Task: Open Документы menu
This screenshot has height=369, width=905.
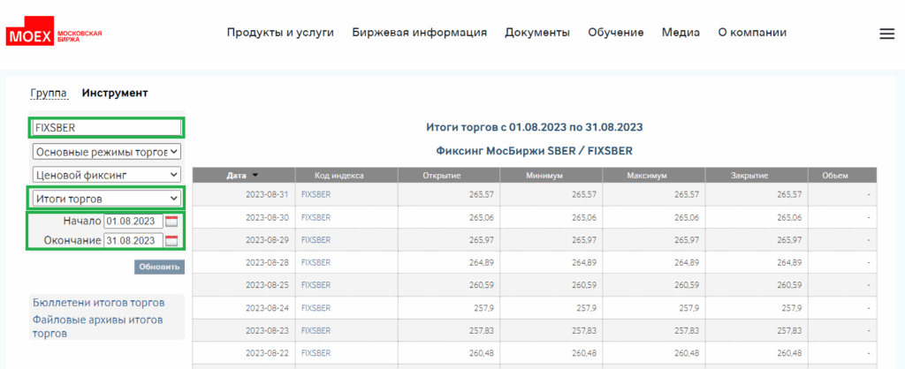Action: click(537, 33)
